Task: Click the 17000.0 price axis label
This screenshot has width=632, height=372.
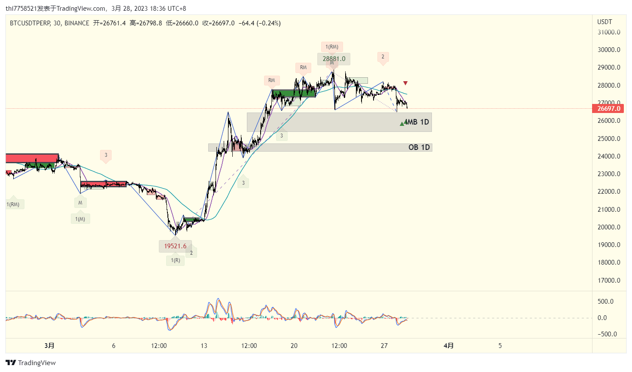Action: (x=609, y=281)
